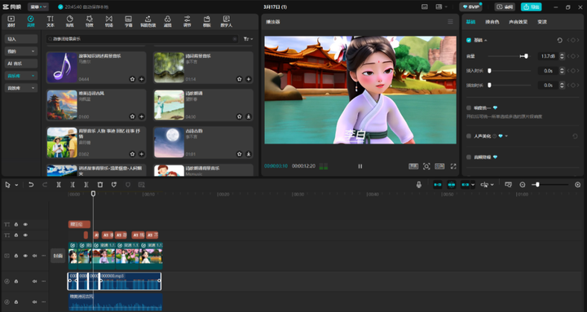Click the undo arrow in timeline toolbar
The height and width of the screenshot is (312, 587).
(31, 185)
